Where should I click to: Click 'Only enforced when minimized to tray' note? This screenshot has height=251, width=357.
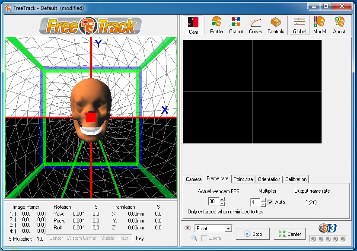pos(226,212)
